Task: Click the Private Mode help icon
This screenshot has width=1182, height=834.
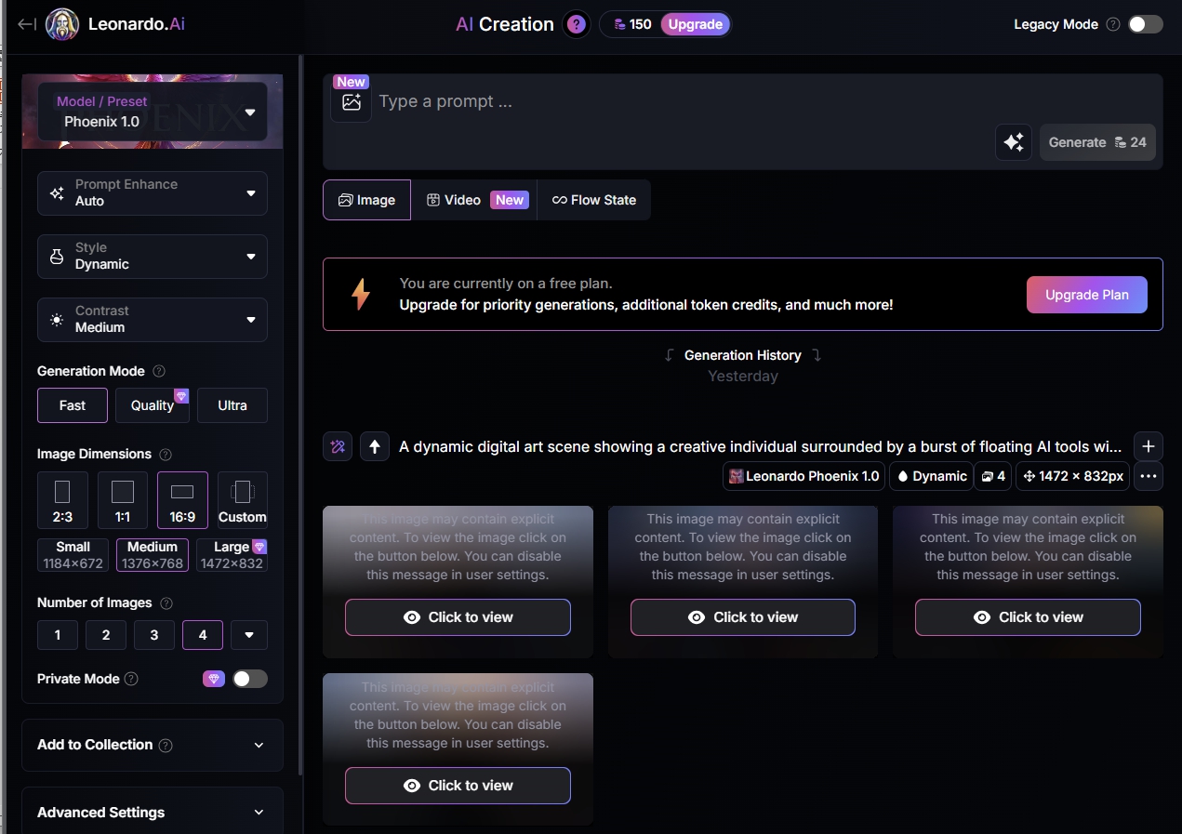Action: click(x=131, y=679)
